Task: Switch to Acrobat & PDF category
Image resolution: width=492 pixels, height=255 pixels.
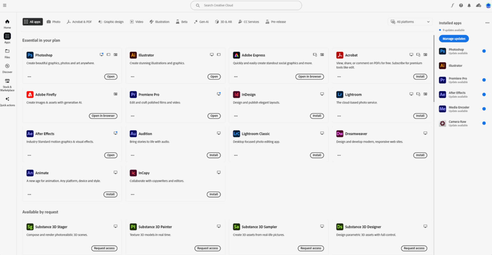Action: click(79, 22)
